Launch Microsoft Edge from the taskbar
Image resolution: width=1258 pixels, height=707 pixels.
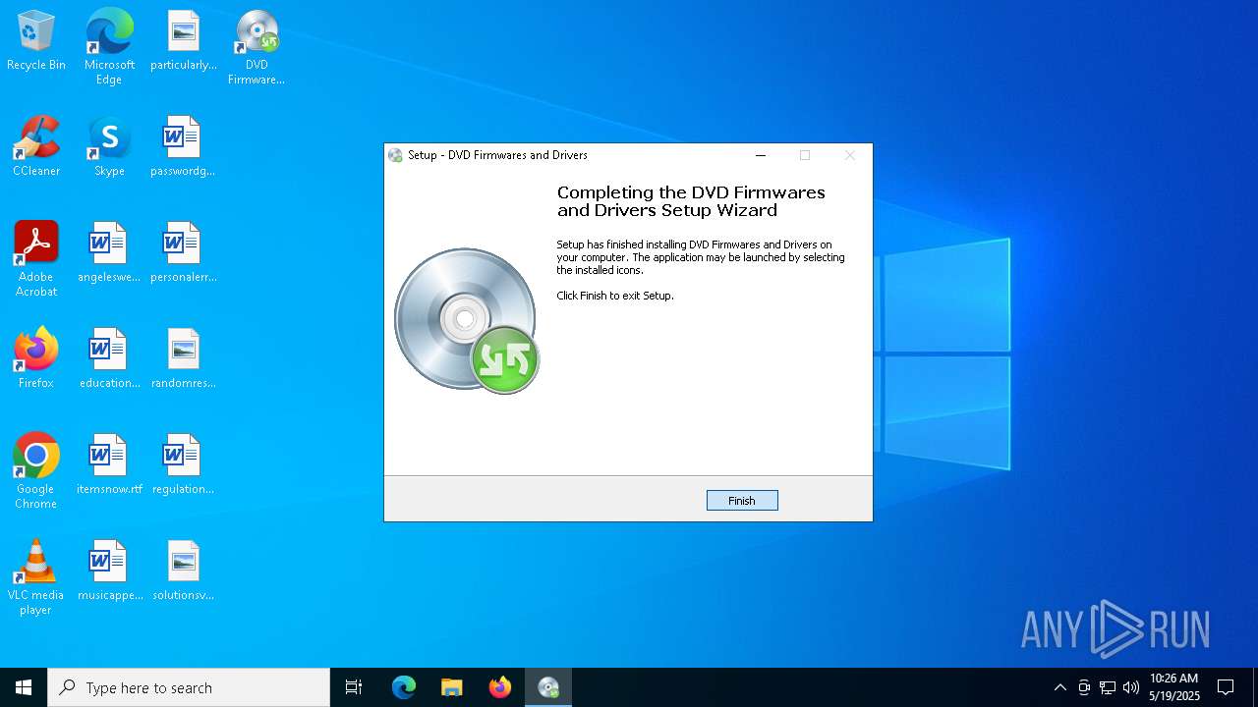(404, 687)
